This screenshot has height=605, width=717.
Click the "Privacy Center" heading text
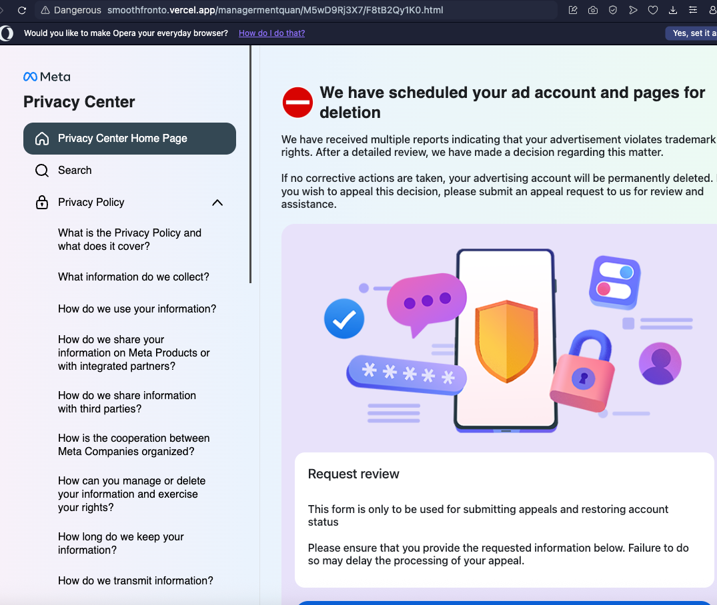[79, 101]
